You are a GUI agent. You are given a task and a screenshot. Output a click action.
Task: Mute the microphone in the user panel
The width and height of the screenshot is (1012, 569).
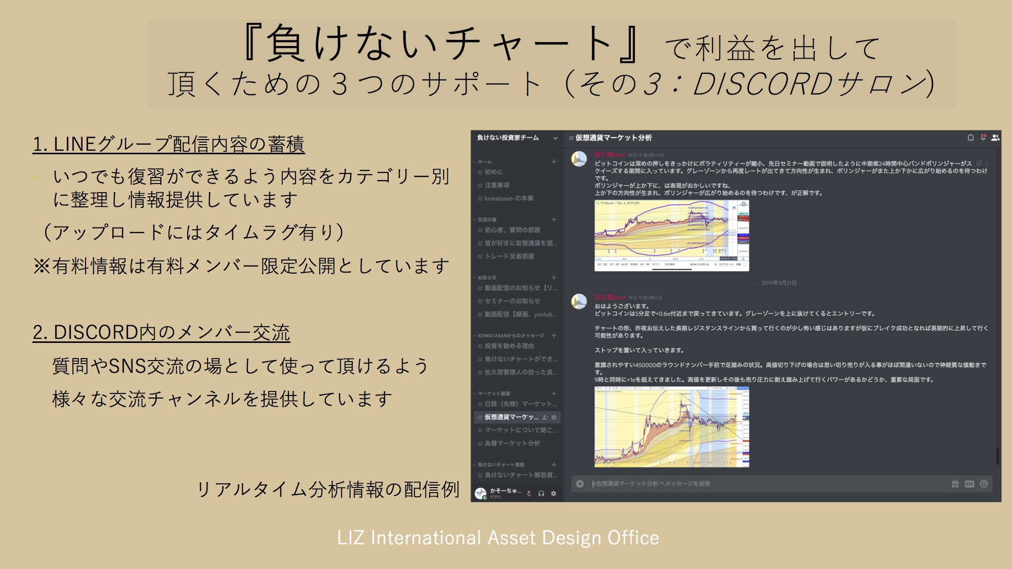(x=529, y=494)
